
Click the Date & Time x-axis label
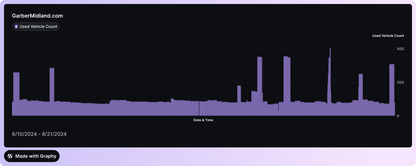pos(203,120)
